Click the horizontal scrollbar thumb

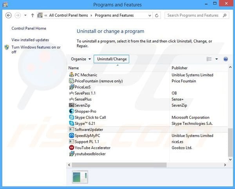119,165
